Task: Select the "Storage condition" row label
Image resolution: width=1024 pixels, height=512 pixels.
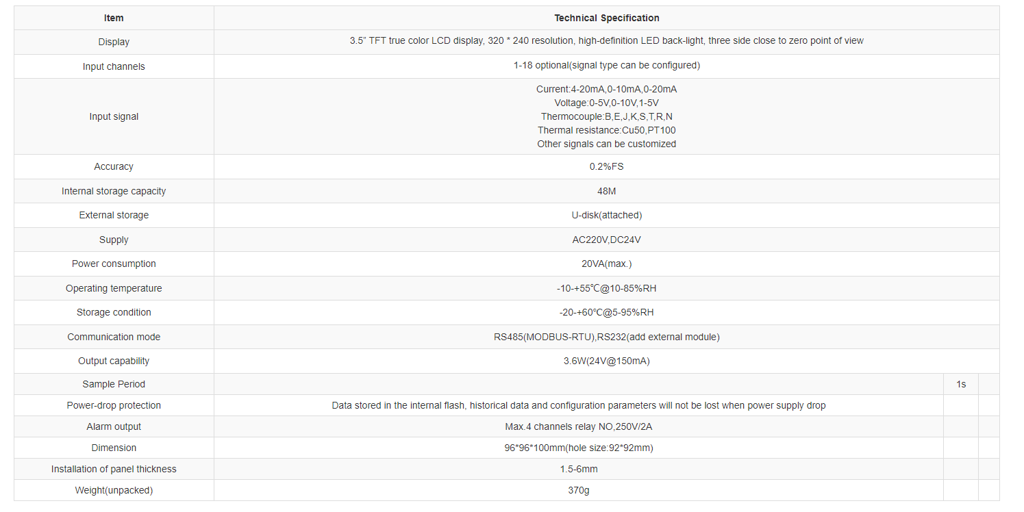Action: [114, 312]
